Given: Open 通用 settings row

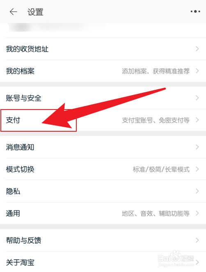Looking at the screenshot, I should coord(103,213).
